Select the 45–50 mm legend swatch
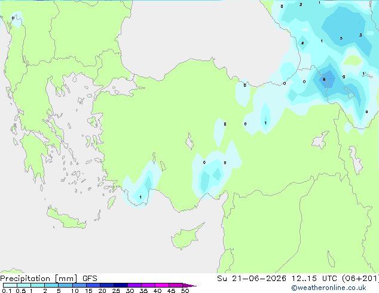The height and width of the screenshot is (293, 379). tap(176, 285)
